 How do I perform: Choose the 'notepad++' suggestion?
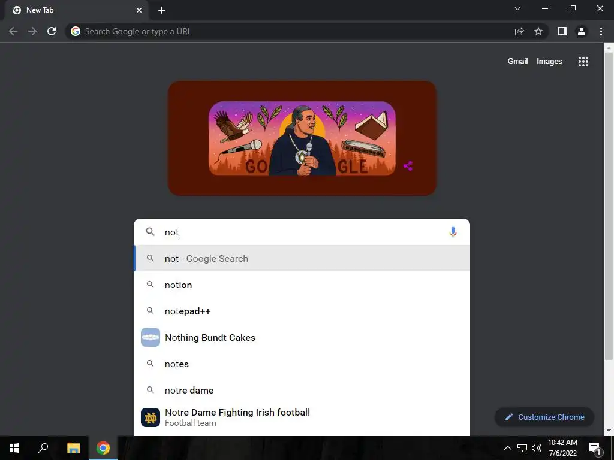click(x=302, y=311)
